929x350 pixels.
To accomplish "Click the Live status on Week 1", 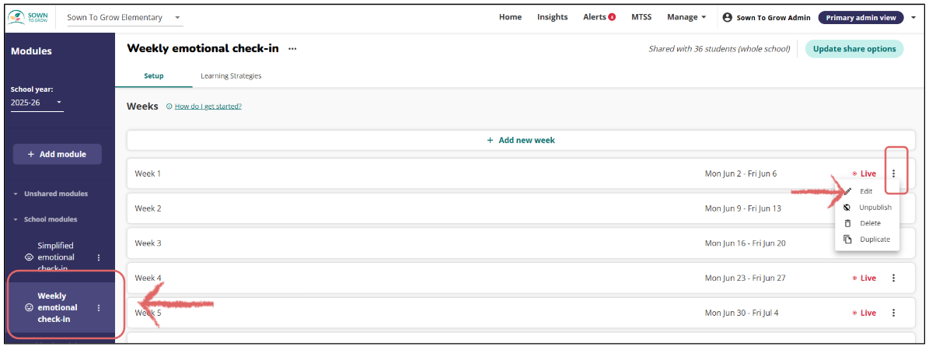I will pyautogui.click(x=864, y=173).
